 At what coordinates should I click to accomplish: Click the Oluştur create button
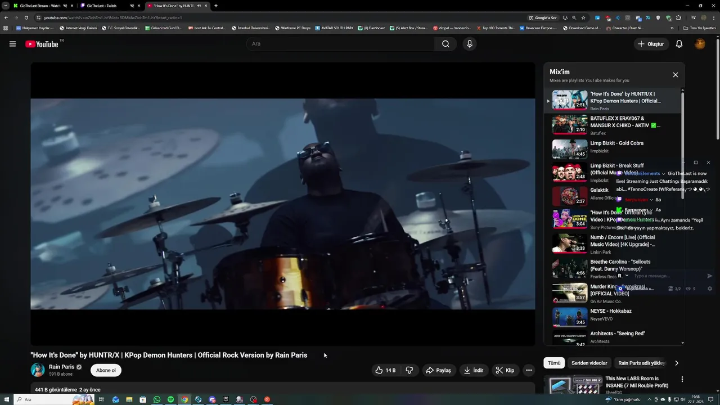click(x=651, y=44)
